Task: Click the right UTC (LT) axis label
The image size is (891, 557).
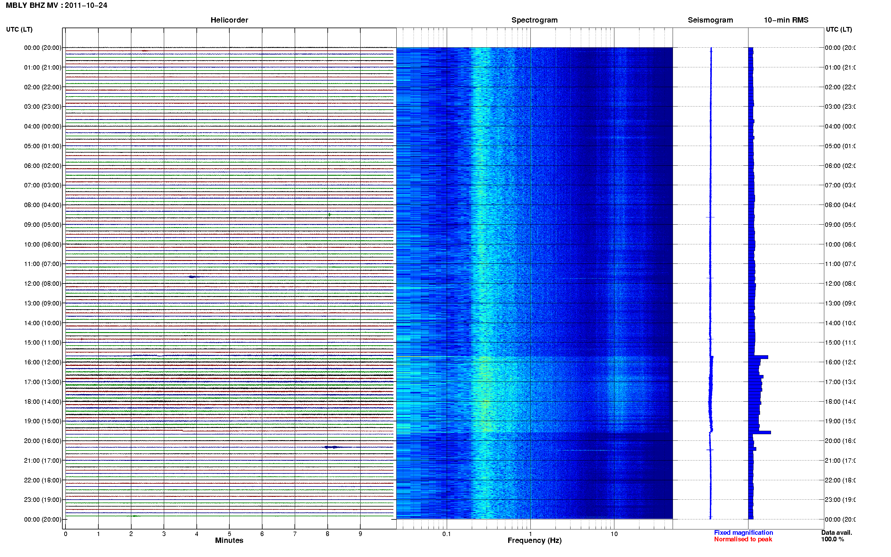Action: pyautogui.click(x=839, y=29)
